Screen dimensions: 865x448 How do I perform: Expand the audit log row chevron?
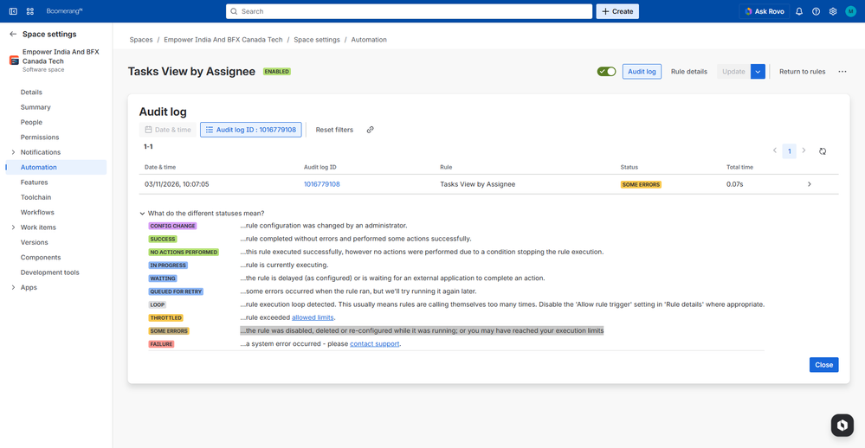coord(810,184)
